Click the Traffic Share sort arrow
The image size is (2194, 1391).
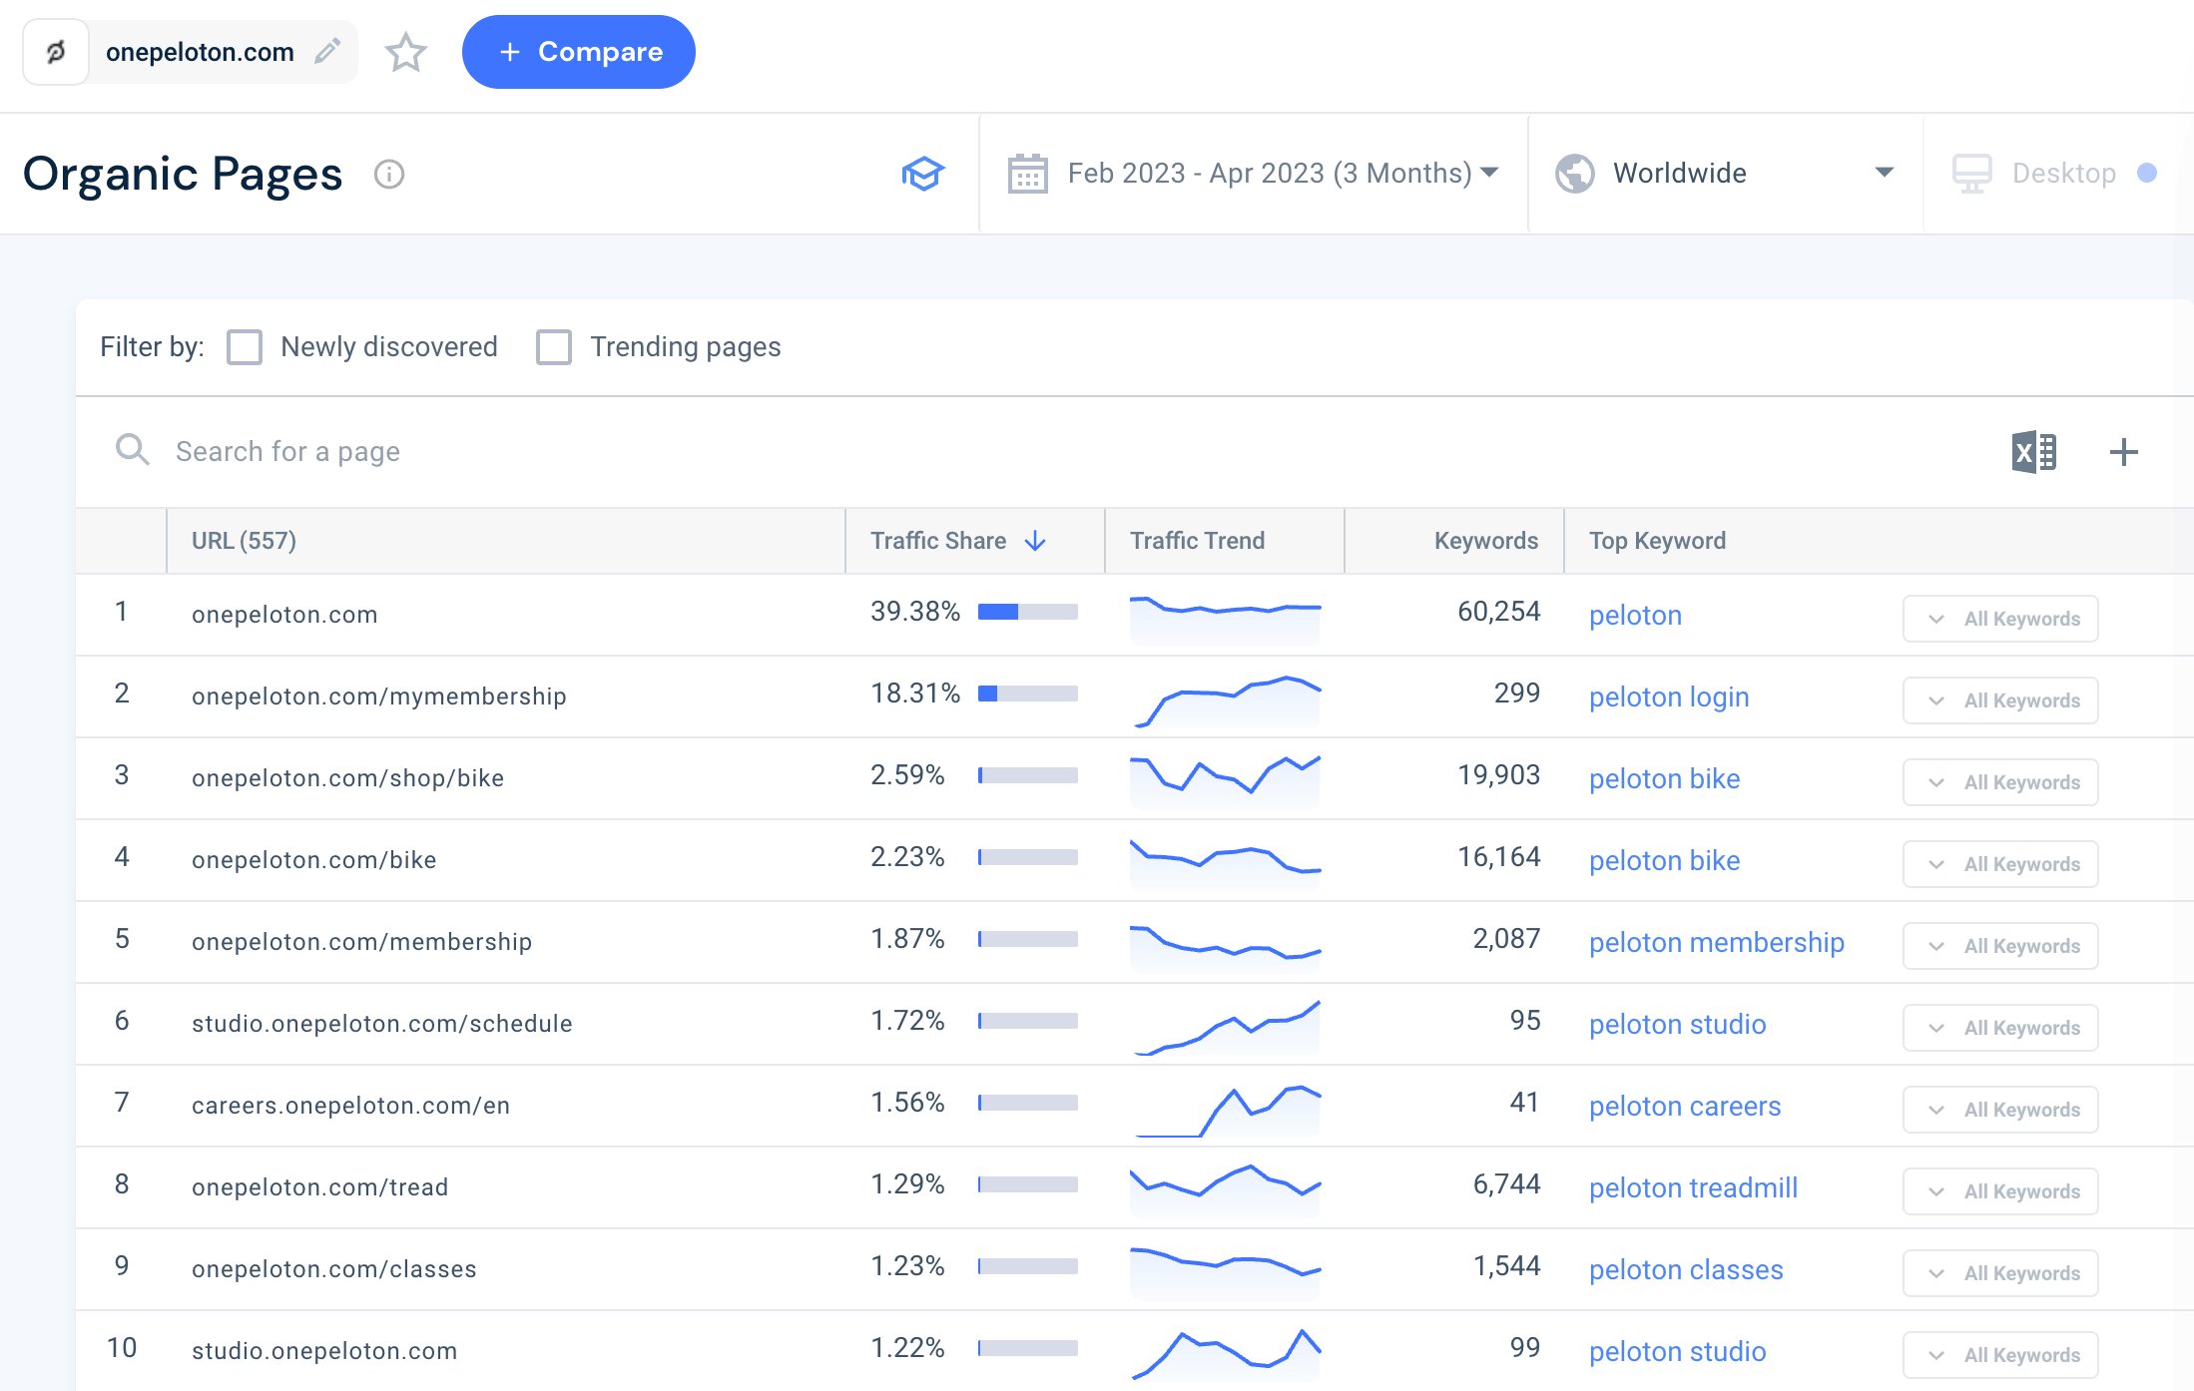(1035, 540)
